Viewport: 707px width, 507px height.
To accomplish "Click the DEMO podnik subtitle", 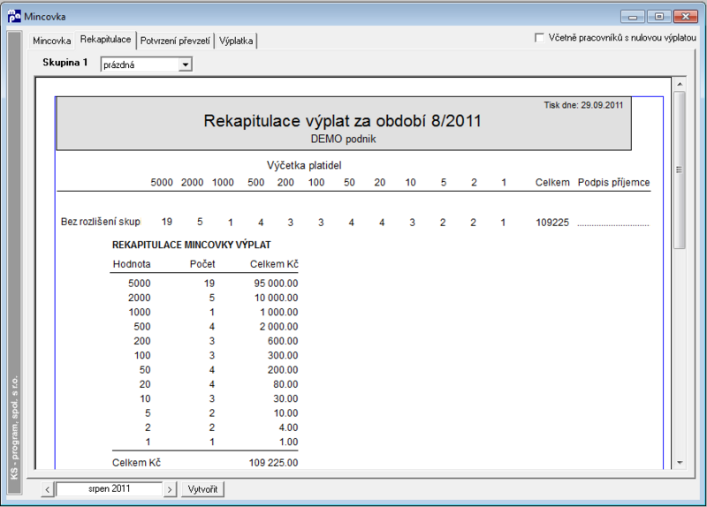I will click(x=343, y=140).
